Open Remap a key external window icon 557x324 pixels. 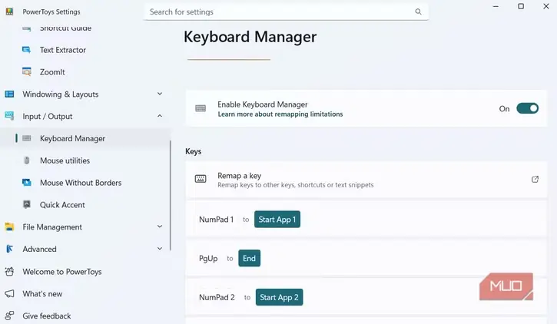pyautogui.click(x=535, y=179)
